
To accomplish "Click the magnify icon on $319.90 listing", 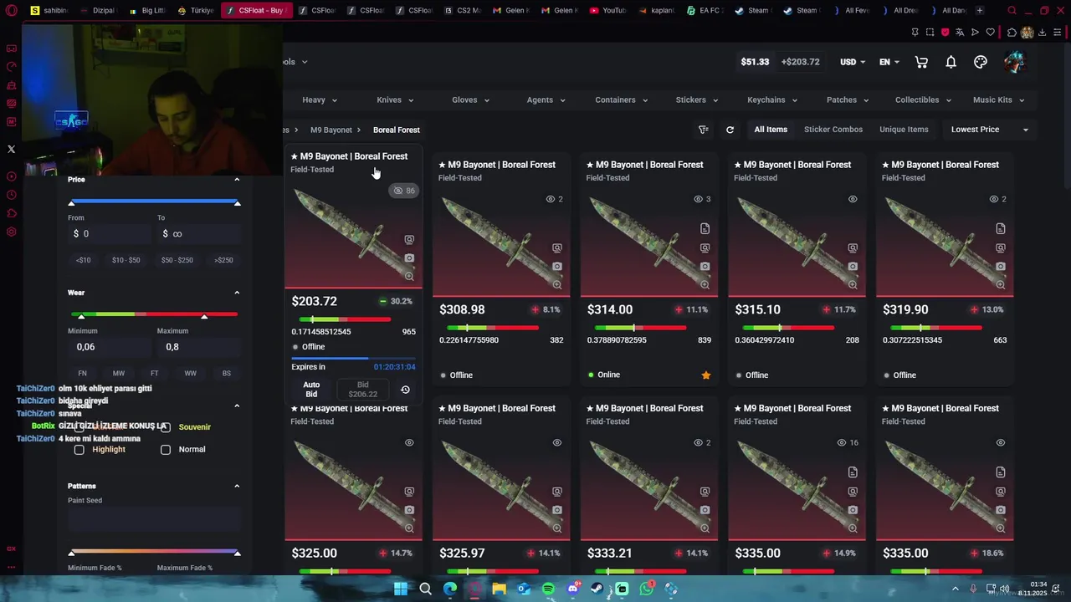I will [x=1001, y=285].
